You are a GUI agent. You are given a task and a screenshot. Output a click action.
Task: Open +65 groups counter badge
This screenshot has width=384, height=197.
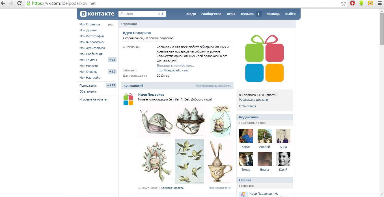coord(112,60)
